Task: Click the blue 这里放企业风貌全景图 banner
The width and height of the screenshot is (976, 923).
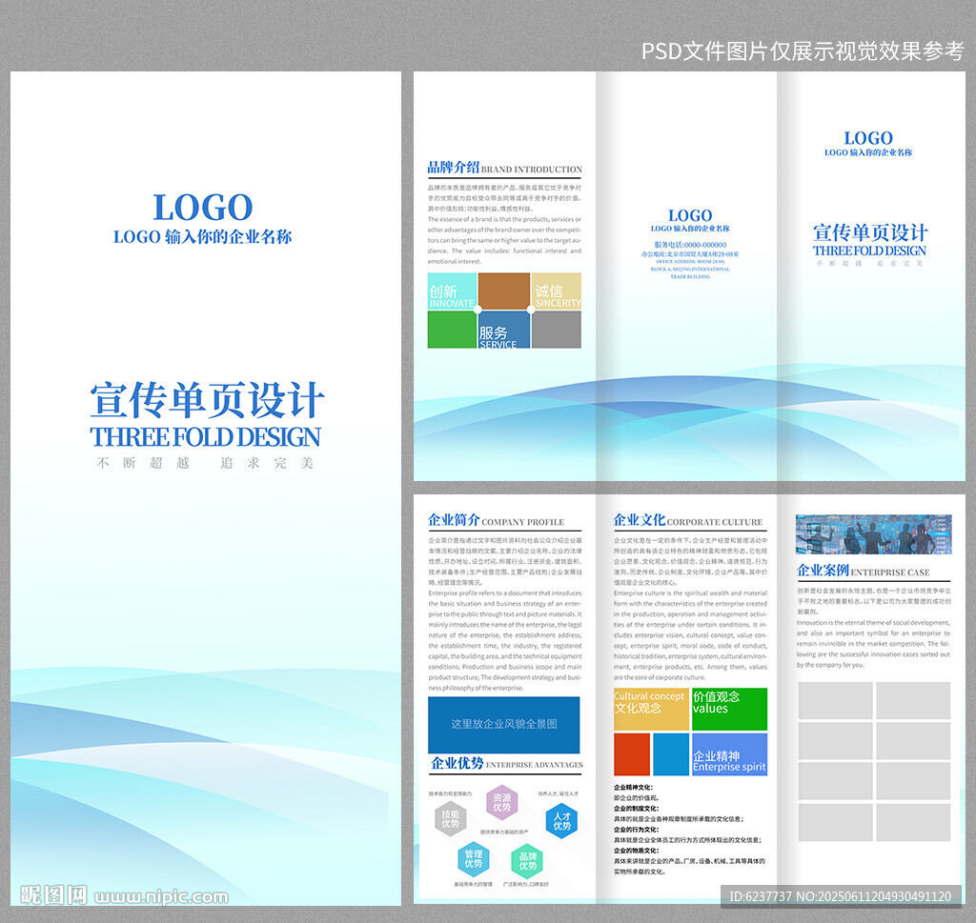Action: coord(503,725)
